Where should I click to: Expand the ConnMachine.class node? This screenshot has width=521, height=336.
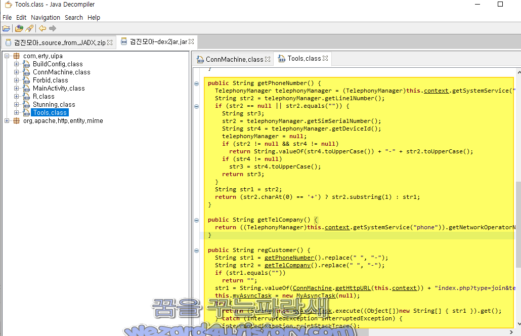click(16, 72)
